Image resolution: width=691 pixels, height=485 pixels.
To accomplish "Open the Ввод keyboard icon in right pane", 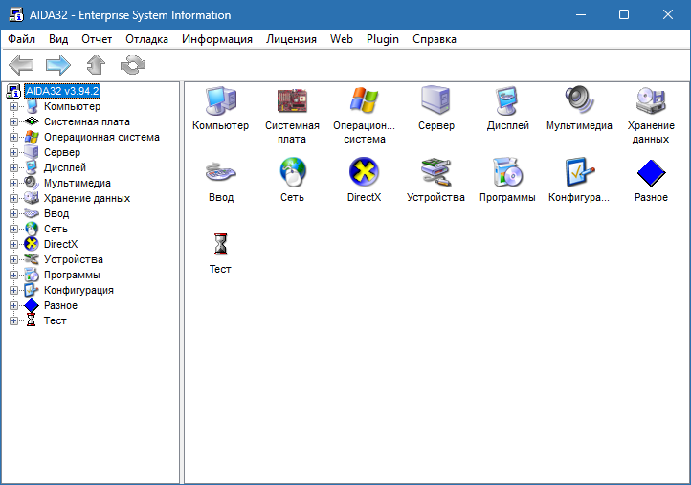I will tap(221, 173).
